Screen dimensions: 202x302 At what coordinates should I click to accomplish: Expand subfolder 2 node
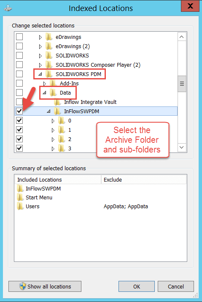pos(53,139)
